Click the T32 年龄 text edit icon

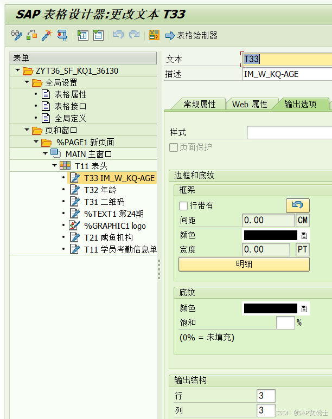(x=75, y=190)
